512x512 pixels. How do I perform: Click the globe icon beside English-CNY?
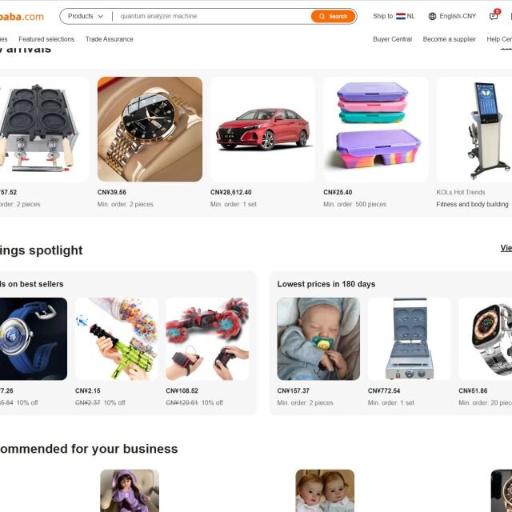click(x=432, y=16)
